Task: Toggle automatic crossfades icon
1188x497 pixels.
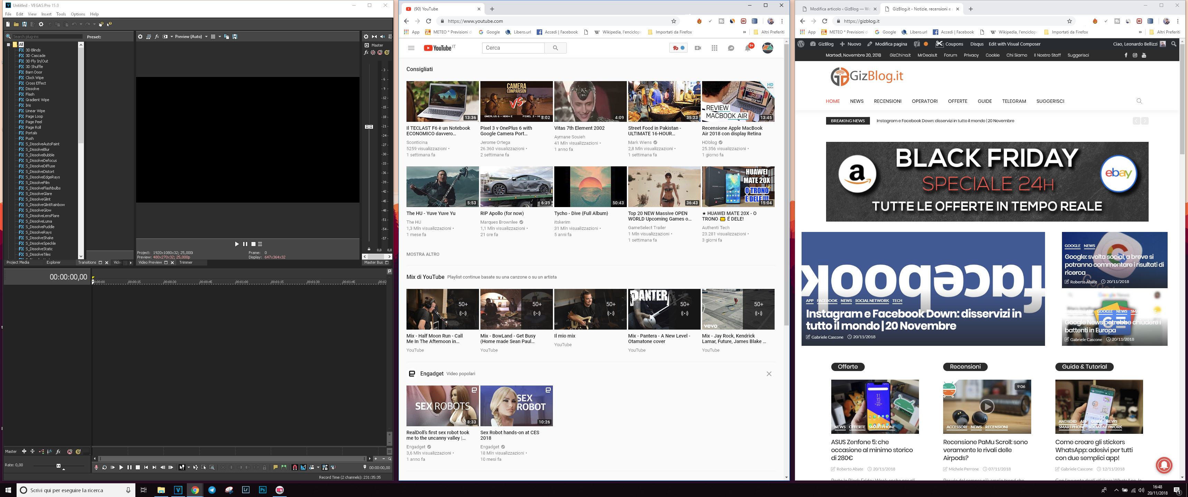Action: [x=303, y=468]
